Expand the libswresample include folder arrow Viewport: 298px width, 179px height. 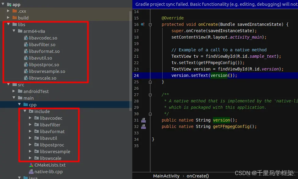point(30,151)
